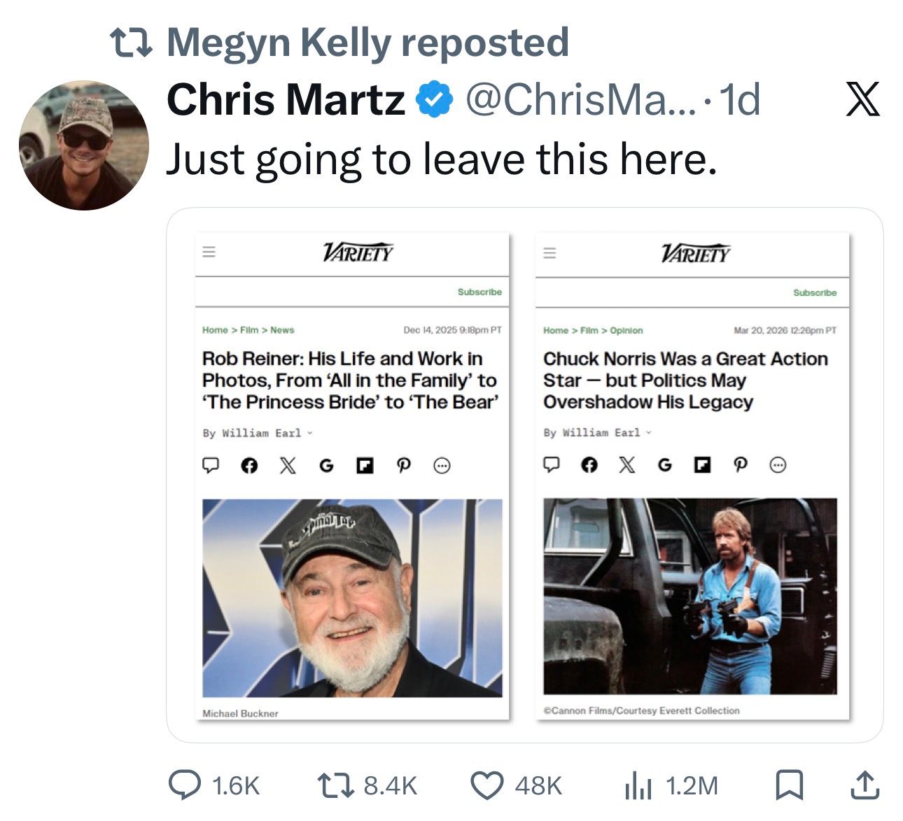Click the blue verified badge icon
Screen dimensions: 903x821
click(435, 99)
